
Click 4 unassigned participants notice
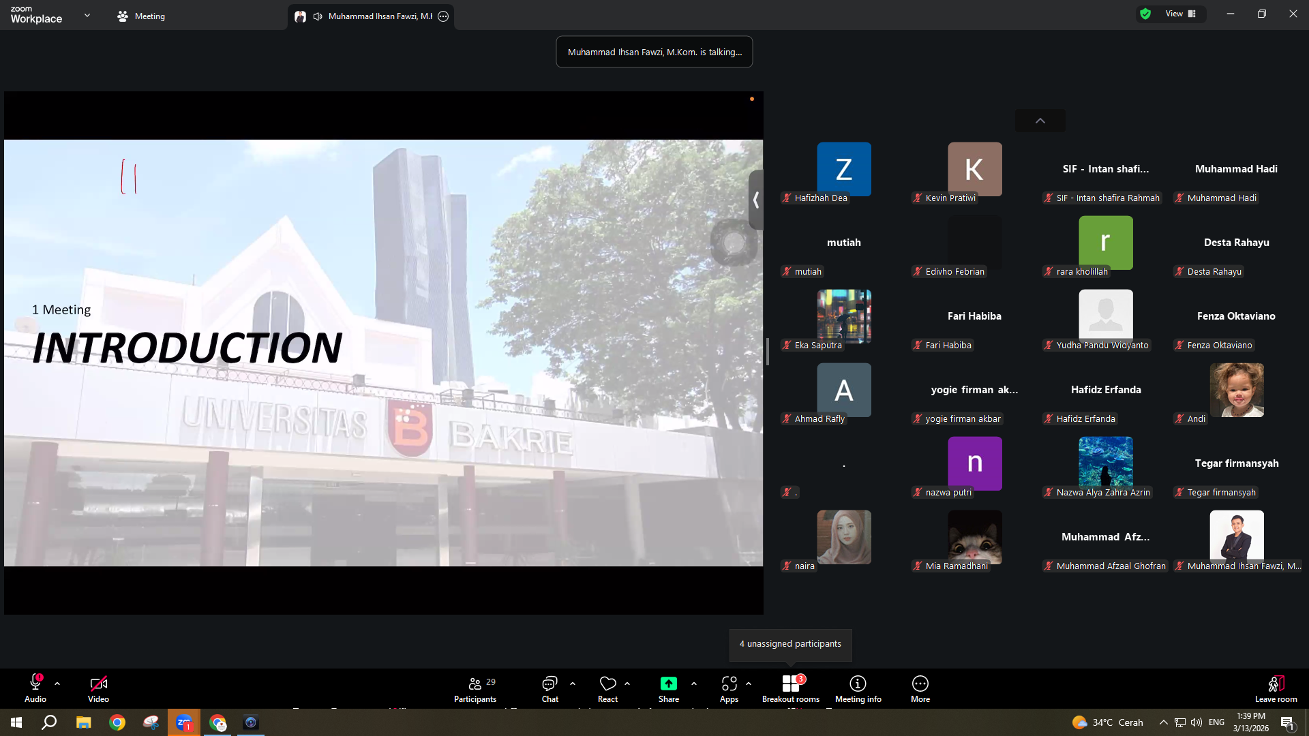coord(791,644)
